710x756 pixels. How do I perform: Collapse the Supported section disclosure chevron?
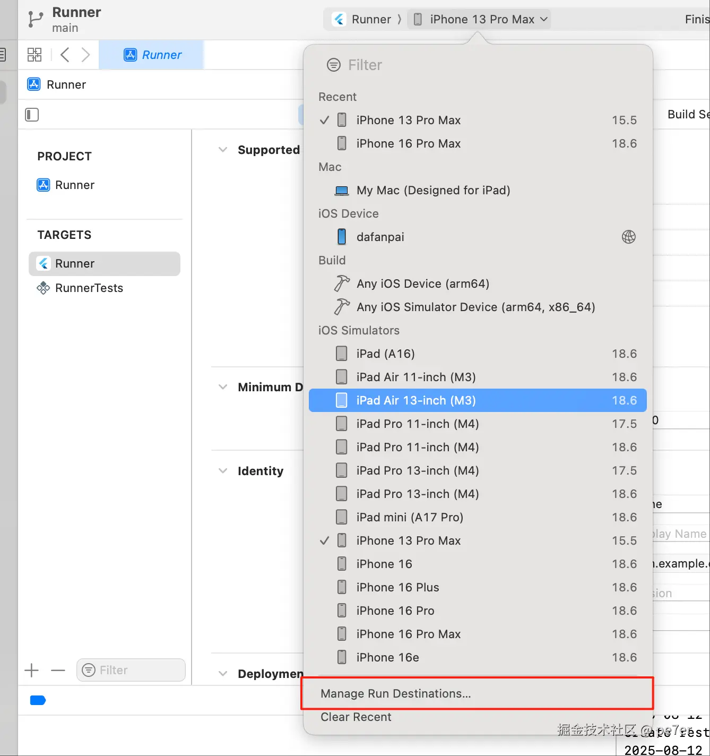point(222,150)
